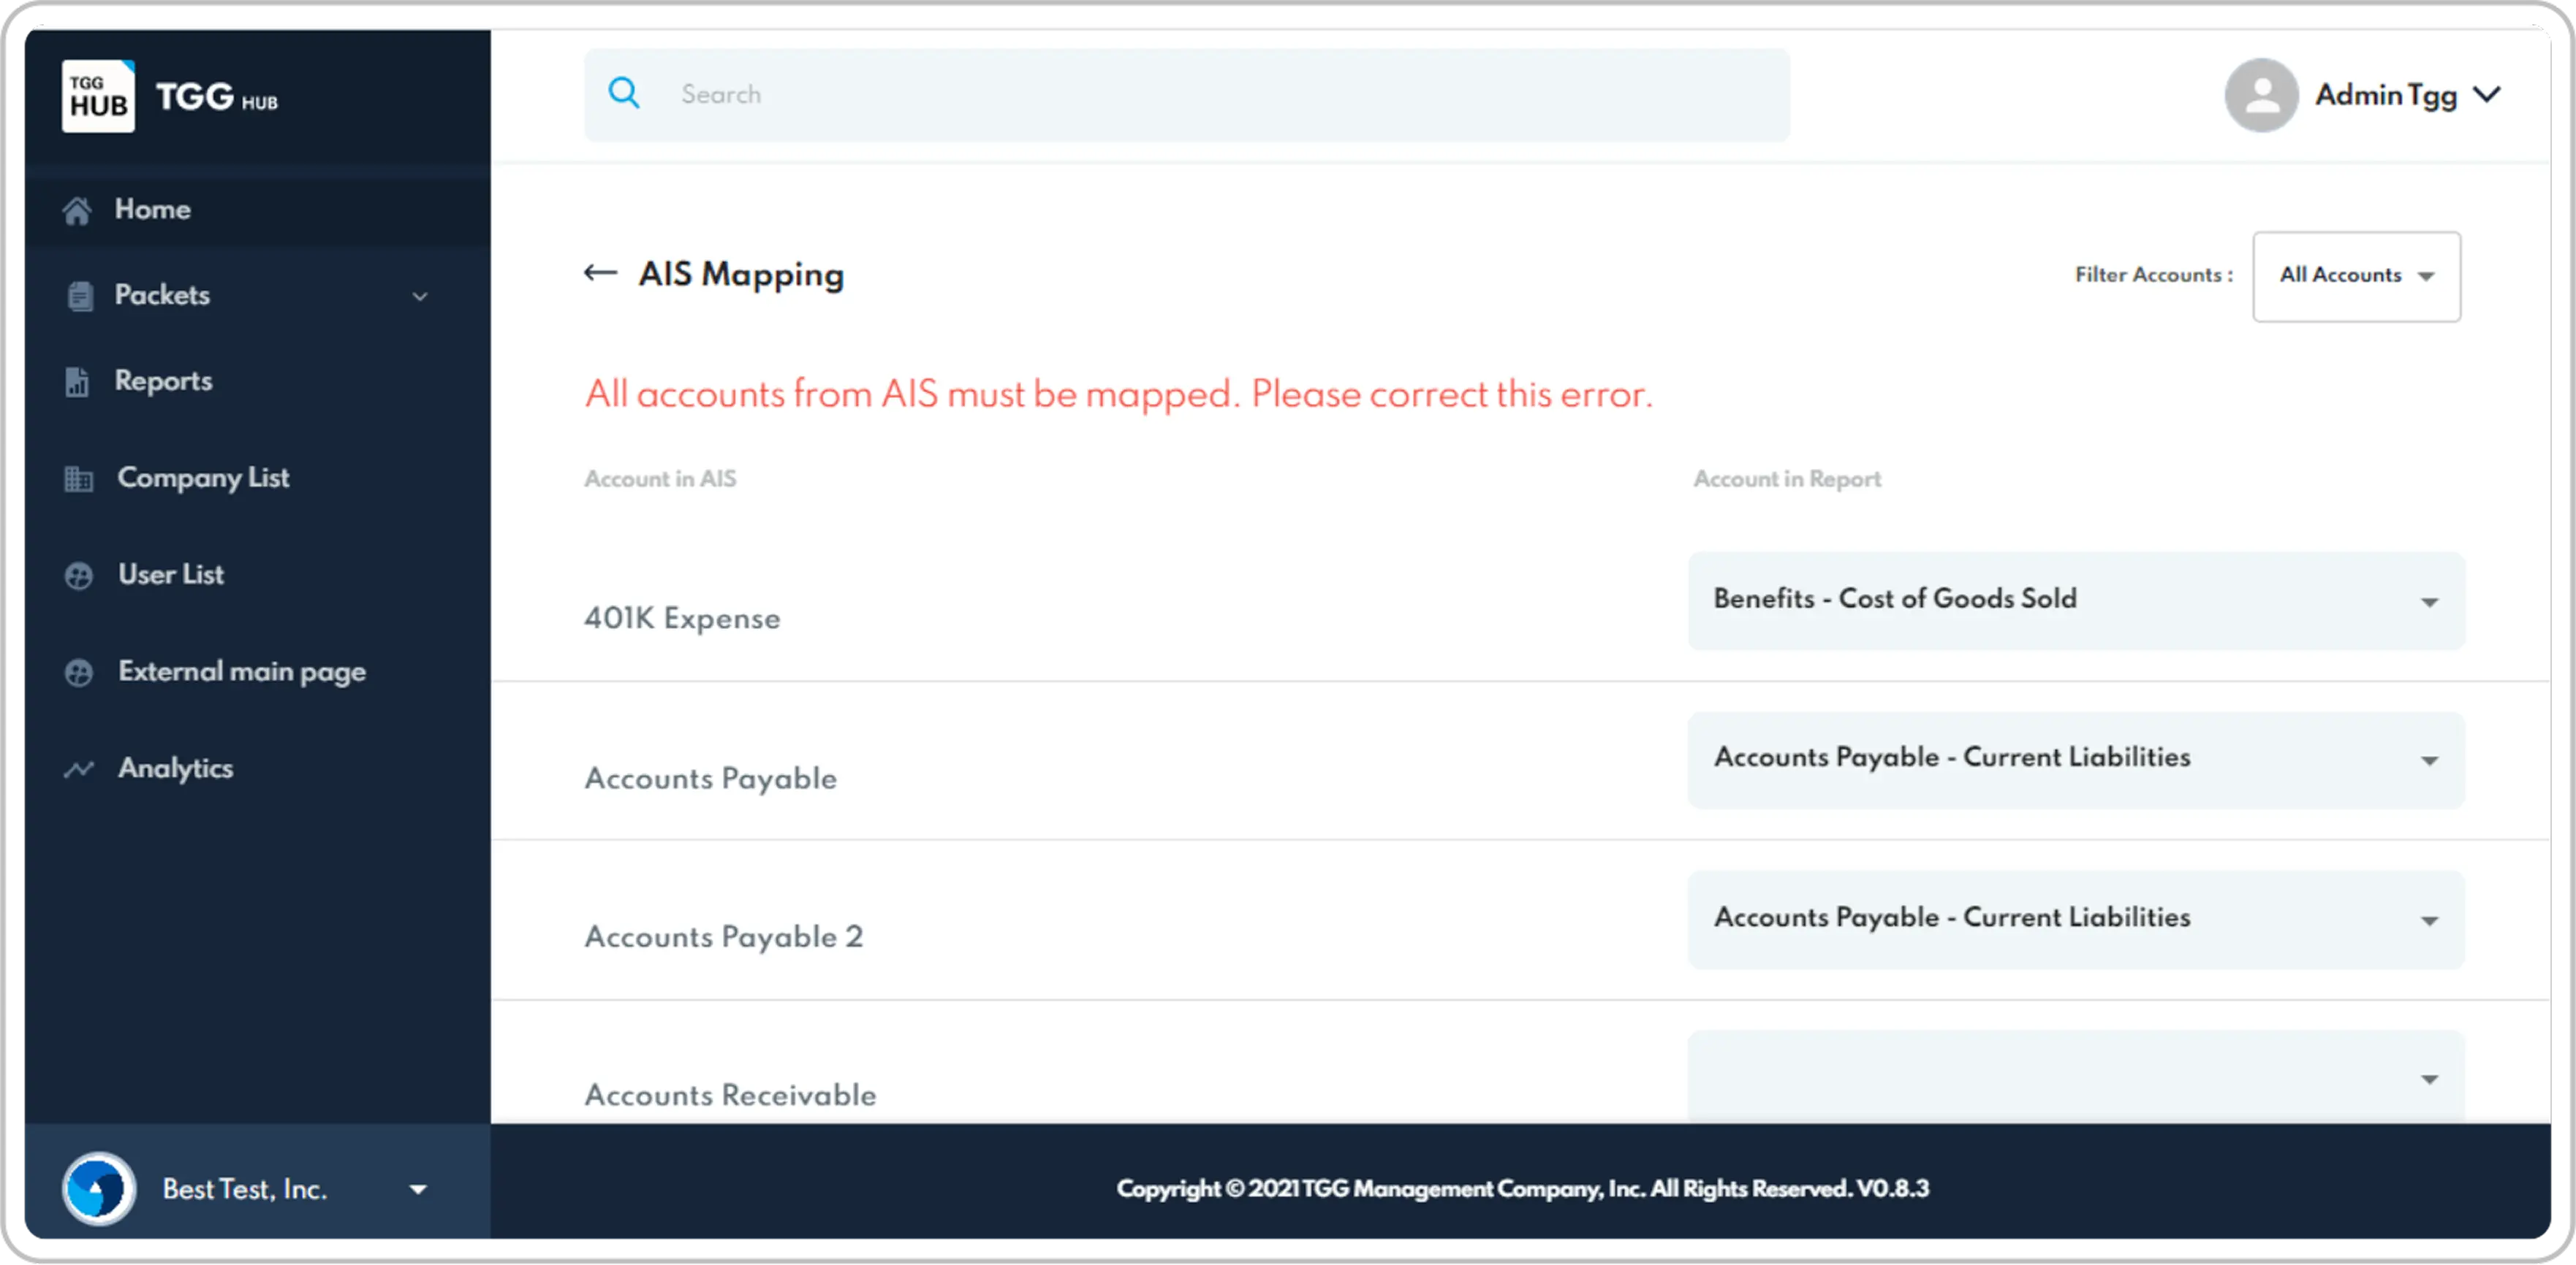The height and width of the screenshot is (1265, 2576).
Task: Open Analytics using its chart icon
Action: pyautogui.click(x=79, y=768)
